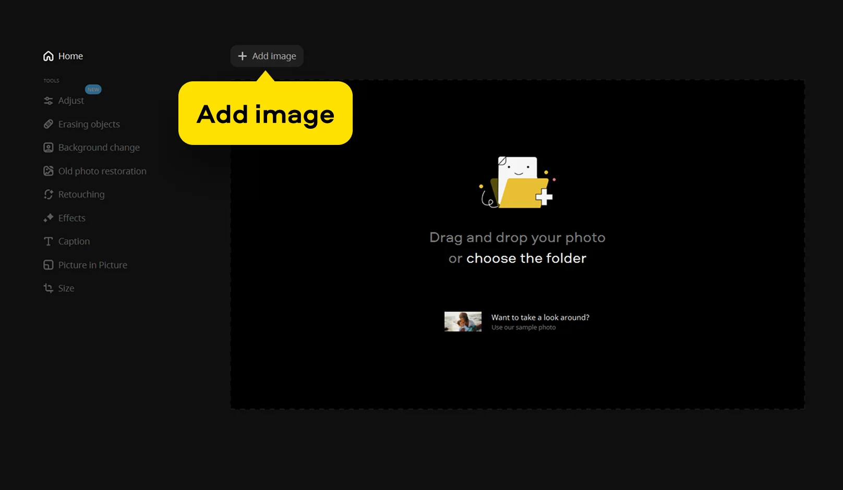Click the Erasing objects eraser icon
Image resolution: width=843 pixels, height=490 pixels.
click(x=49, y=124)
